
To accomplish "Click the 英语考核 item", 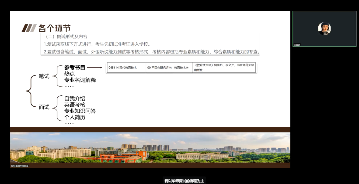I will click(x=75, y=105).
